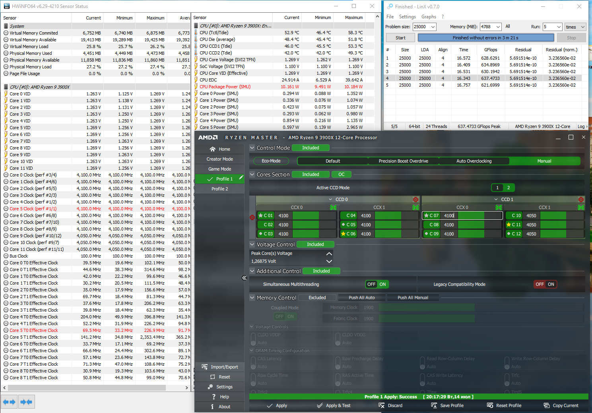The image size is (592, 413).
Task: Toggle Memory Control Excluded button
Action: click(x=317, y=298)
